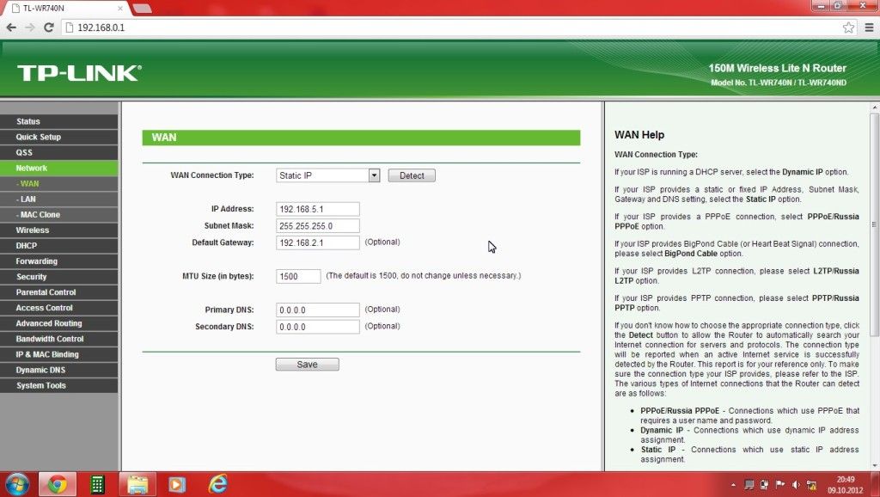Expand the WAN Connection Type dropdown

tap(327, 175)
